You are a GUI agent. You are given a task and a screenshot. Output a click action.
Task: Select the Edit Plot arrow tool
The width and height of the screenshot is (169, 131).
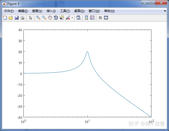coord(31,18)
